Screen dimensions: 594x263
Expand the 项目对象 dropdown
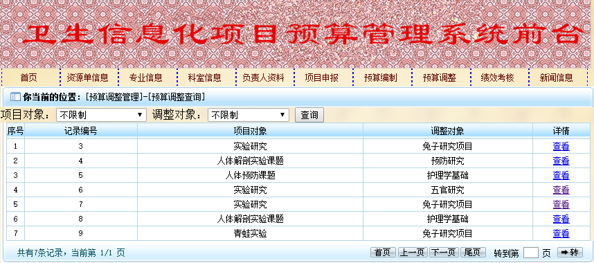click(x=101, y=115)
